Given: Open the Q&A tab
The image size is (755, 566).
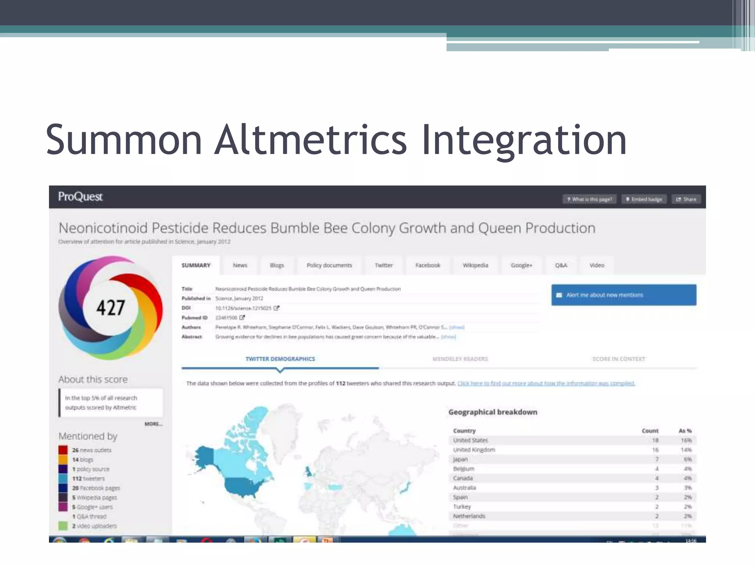Looking at the screenshot, I should coord(561,265).
